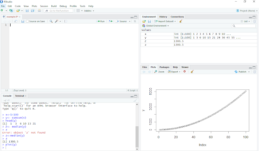Clear environment objects with broom icon

point(180,21)
